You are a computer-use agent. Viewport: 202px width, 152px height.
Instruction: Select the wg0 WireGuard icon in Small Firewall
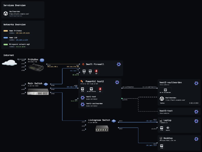point(96,71)
